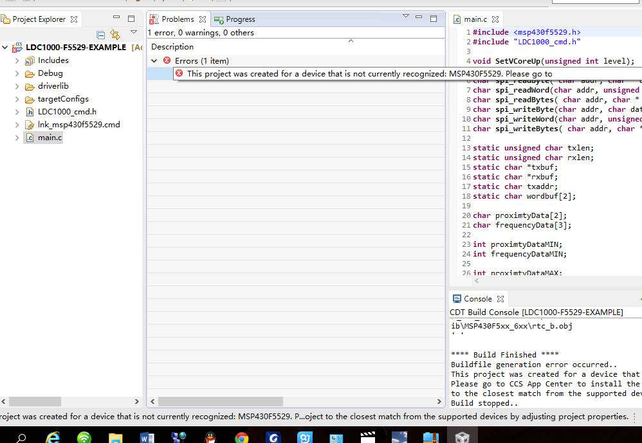Select the Project Explorer tab
Screen dimensions: 642x443
coord(39,19)
